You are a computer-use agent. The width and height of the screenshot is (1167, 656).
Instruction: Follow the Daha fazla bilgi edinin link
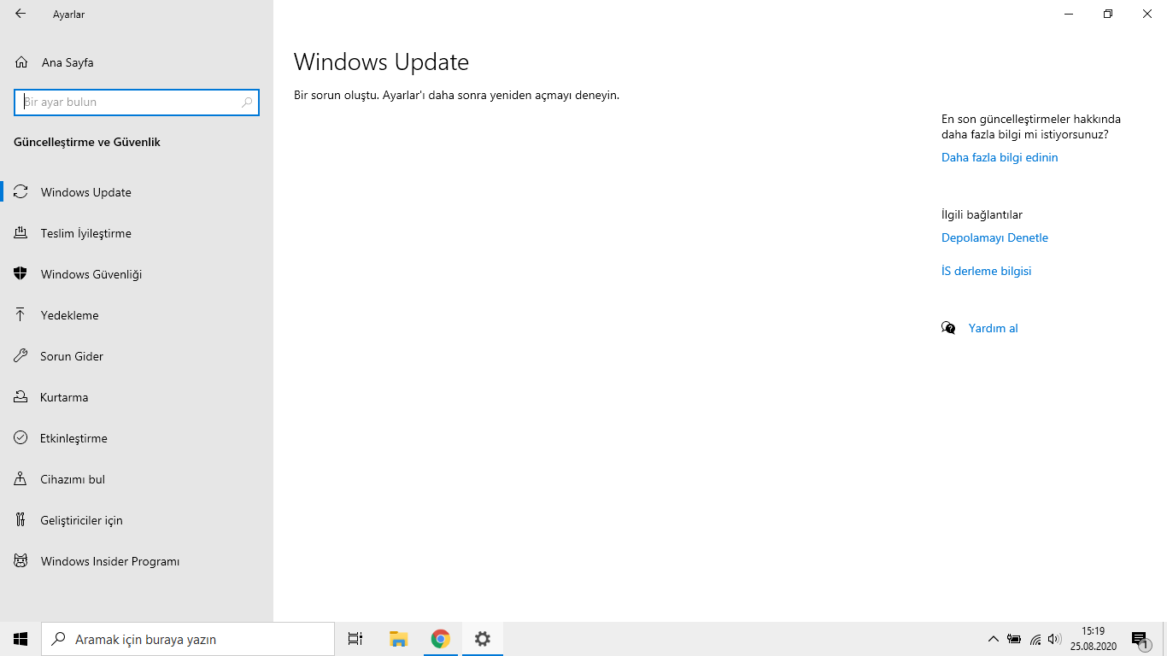[1000, 157]
